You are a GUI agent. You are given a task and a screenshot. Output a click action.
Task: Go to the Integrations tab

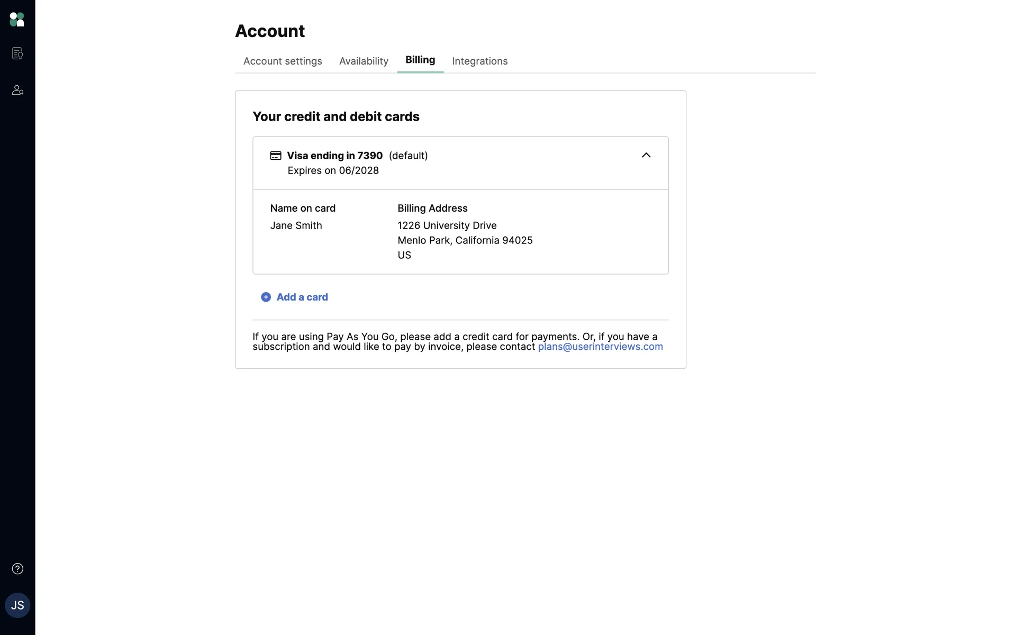click(x=479, y=61)
